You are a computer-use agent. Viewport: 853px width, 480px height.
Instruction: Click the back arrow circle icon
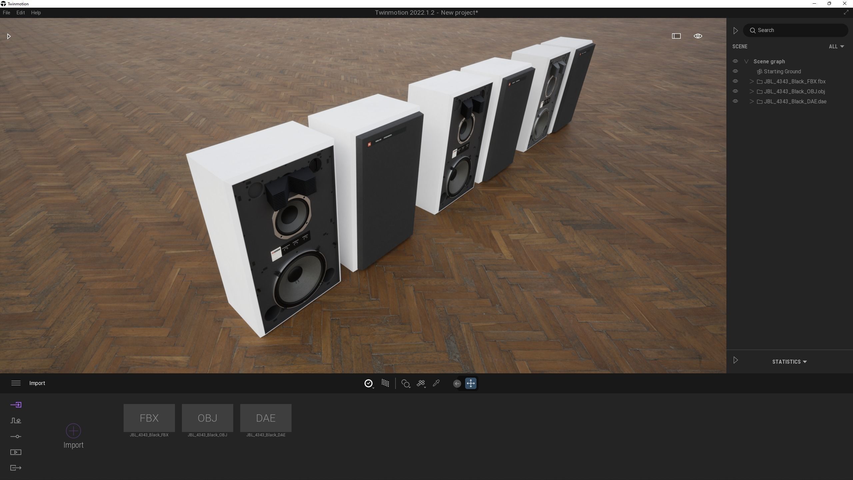[x=457, y=383]
